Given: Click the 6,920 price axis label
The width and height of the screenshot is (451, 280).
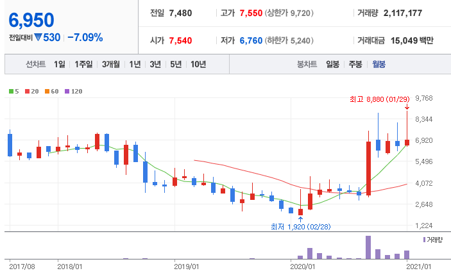Looking at the screenshot, I should [x=424, y=140].
